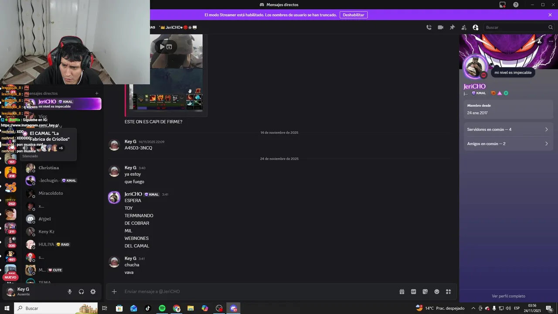Open server icon with 451 badge
The height and width of the screenshot is (314, 558).
(x=10, y=256)
